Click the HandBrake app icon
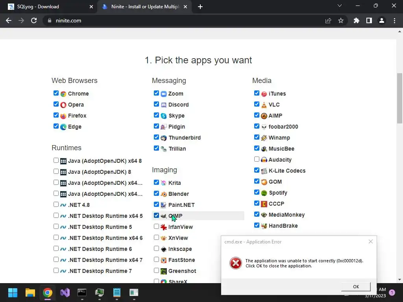Image resolution: width=403 pixels, height=302 pixels. tap(264, 226)
